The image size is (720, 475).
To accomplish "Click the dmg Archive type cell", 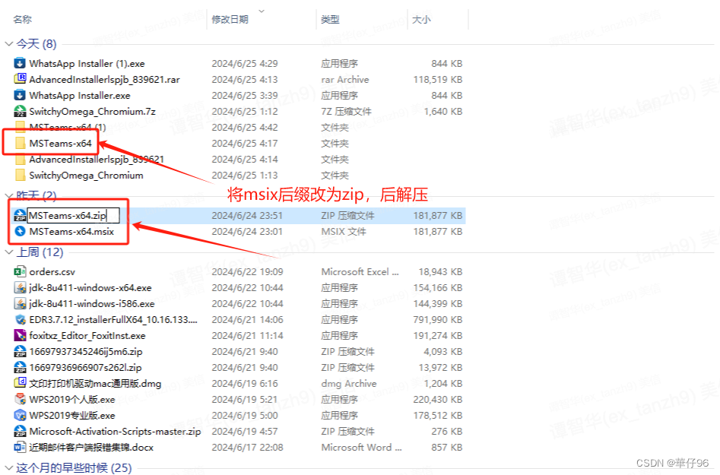I will tap(348, 383).
